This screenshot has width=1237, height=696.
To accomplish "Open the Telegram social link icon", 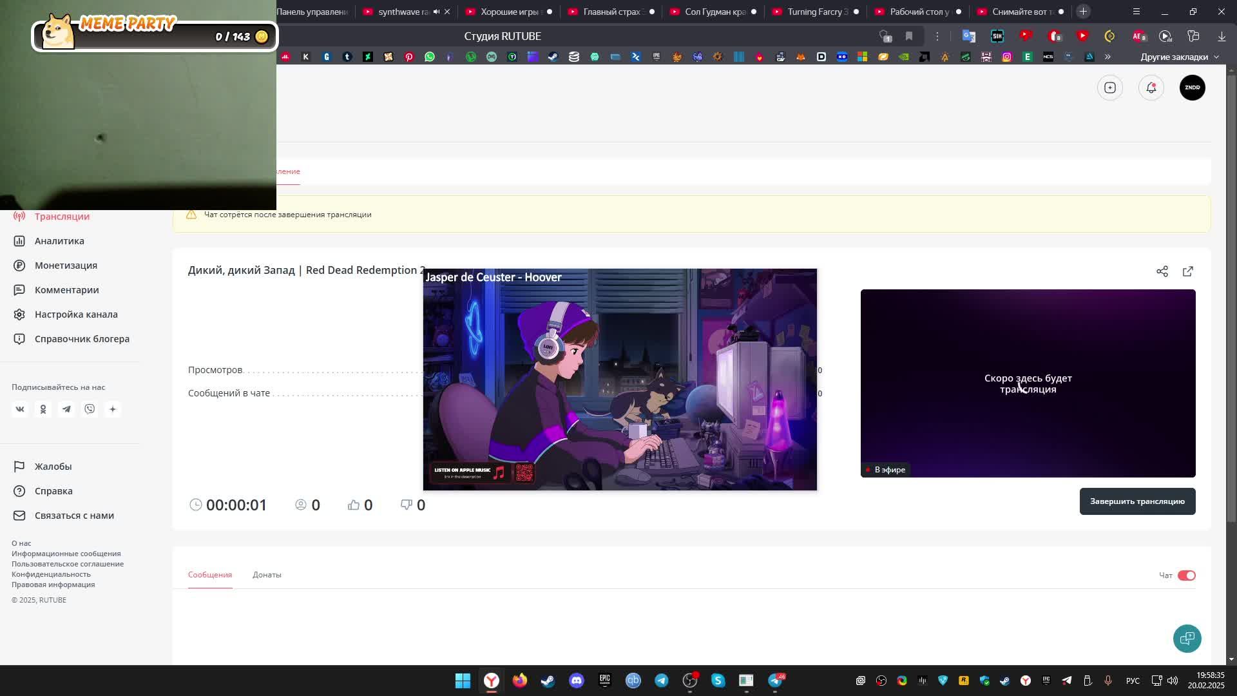I will tap(66, 409).
